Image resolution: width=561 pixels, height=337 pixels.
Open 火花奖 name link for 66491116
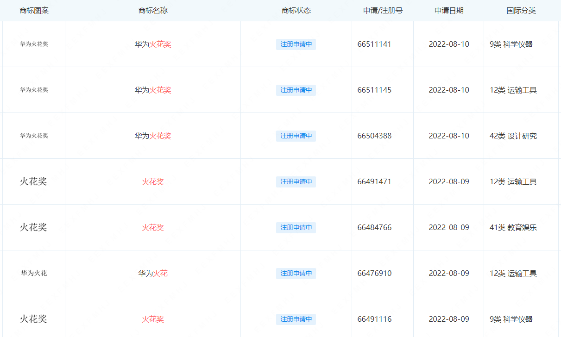tap(153, 319)
